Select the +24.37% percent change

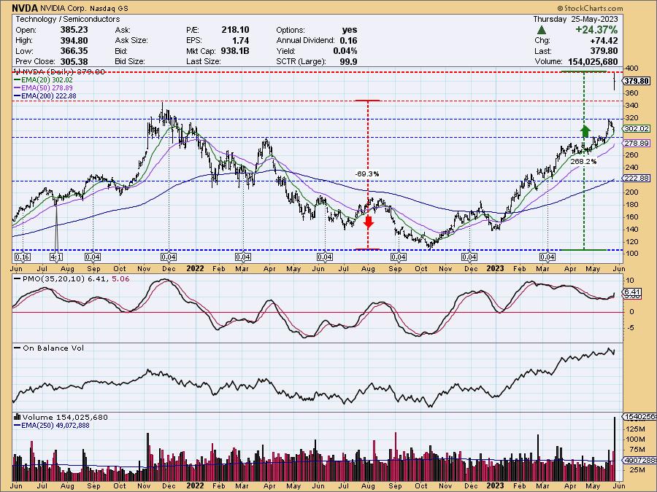(596, 30)
